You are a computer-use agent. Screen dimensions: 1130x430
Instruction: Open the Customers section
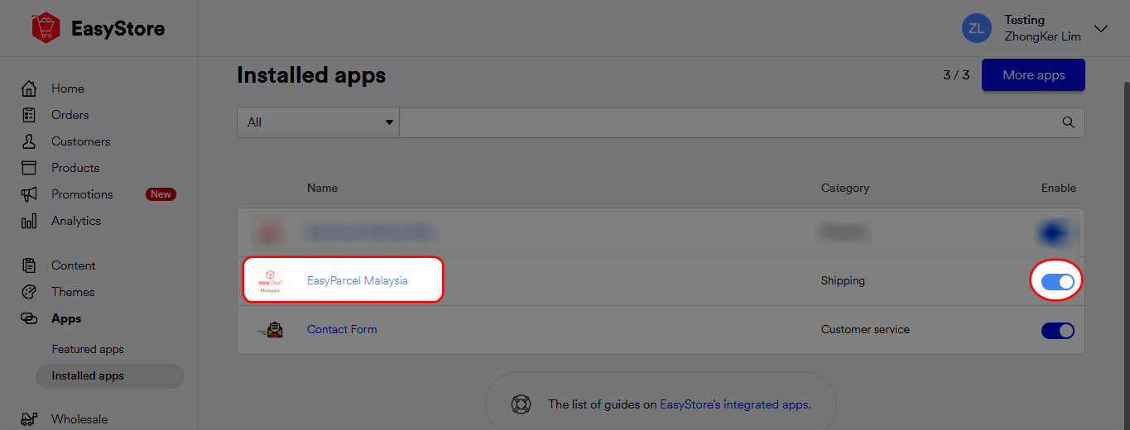(80, 141)
